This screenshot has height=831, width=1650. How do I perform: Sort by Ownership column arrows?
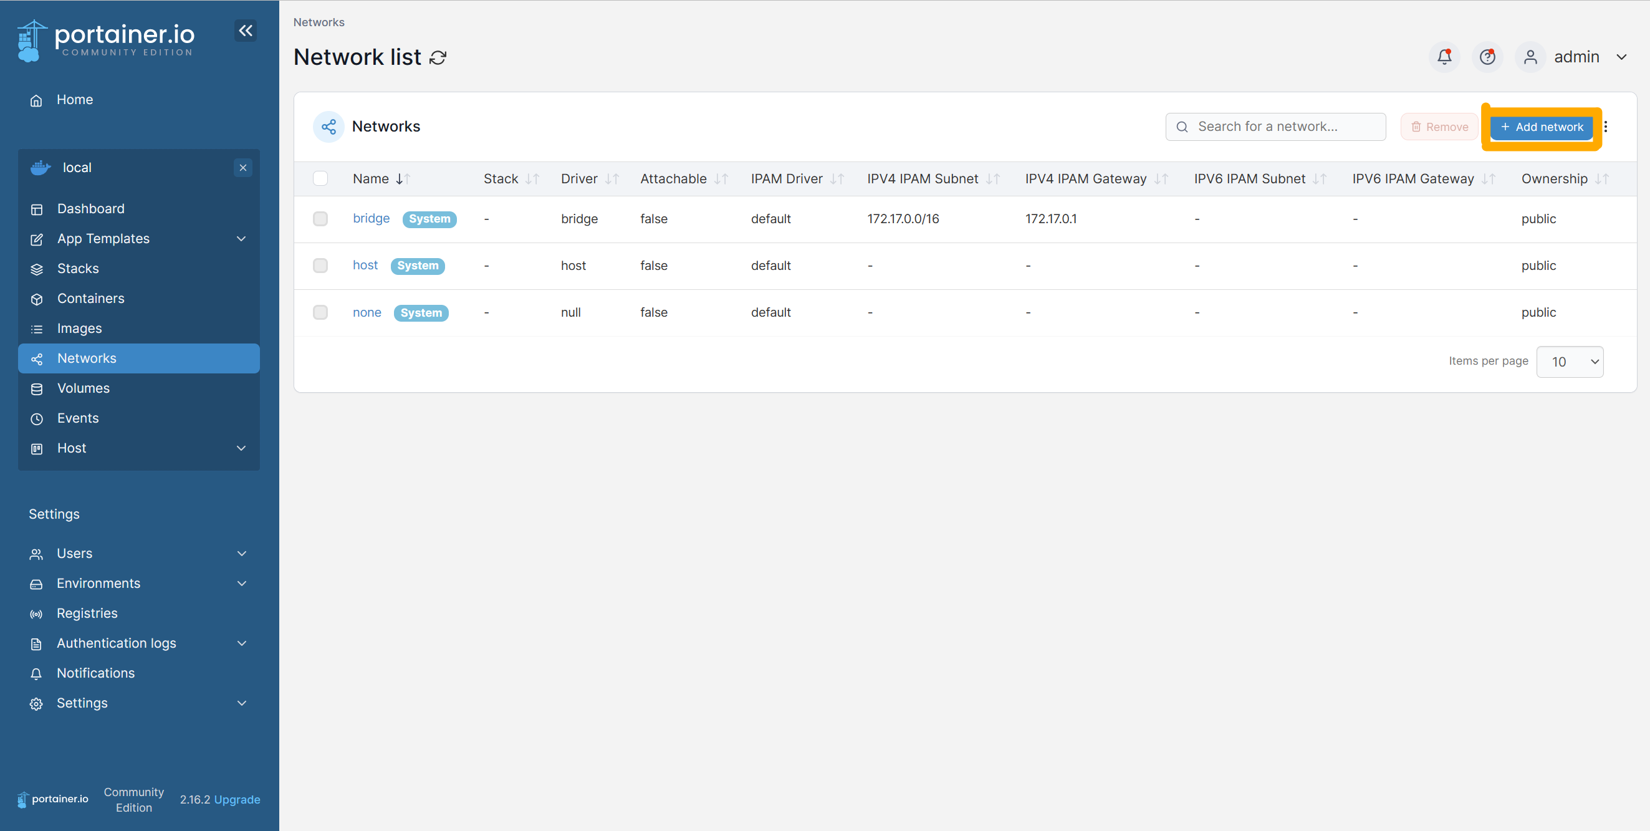click(1602, 179)
